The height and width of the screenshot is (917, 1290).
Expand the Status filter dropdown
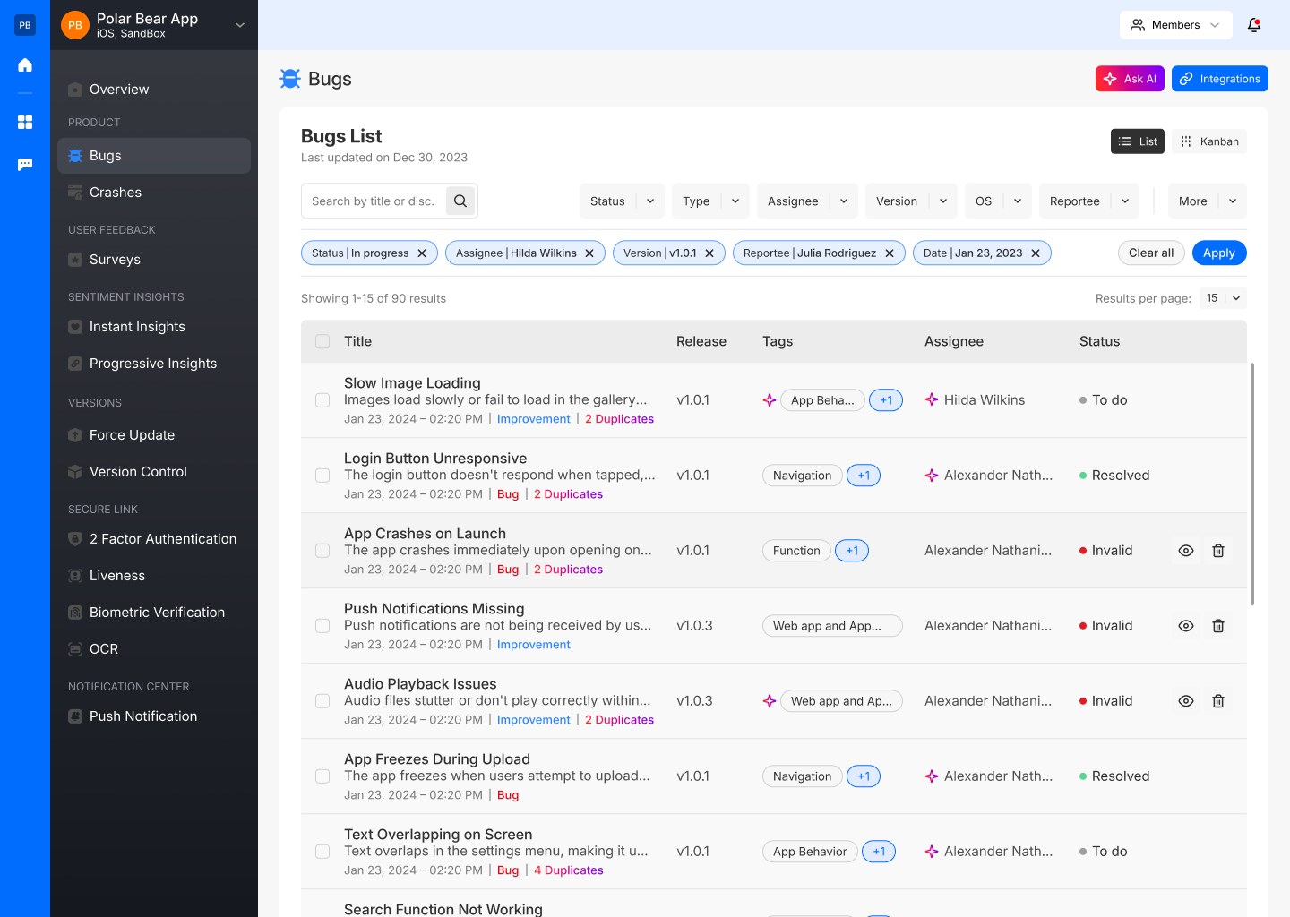[x=622, y=201]
